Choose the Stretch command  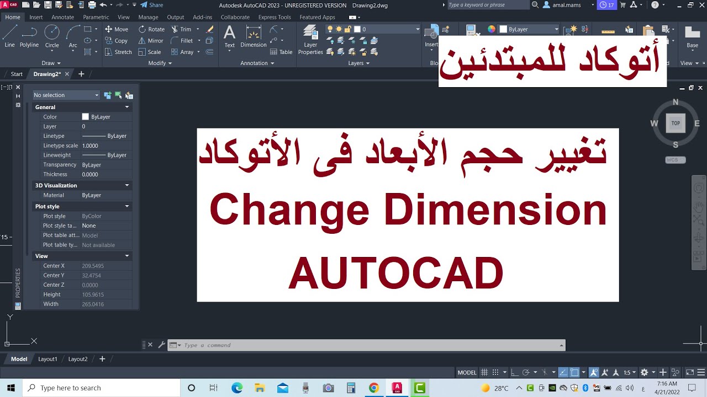118,52
